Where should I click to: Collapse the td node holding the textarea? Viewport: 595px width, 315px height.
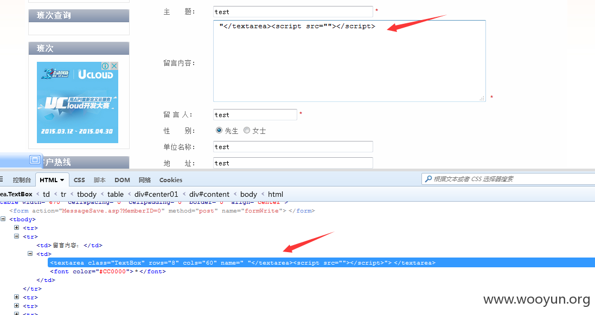tap(30, 254)
